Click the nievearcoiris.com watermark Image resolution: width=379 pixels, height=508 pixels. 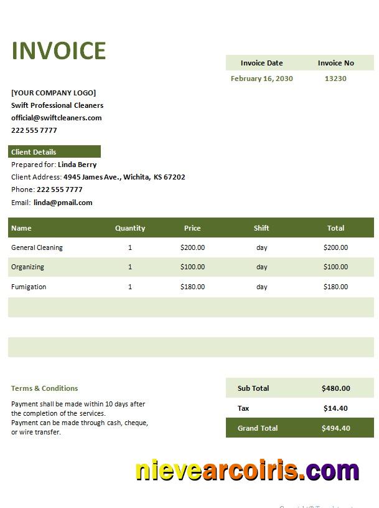[247, 471]
